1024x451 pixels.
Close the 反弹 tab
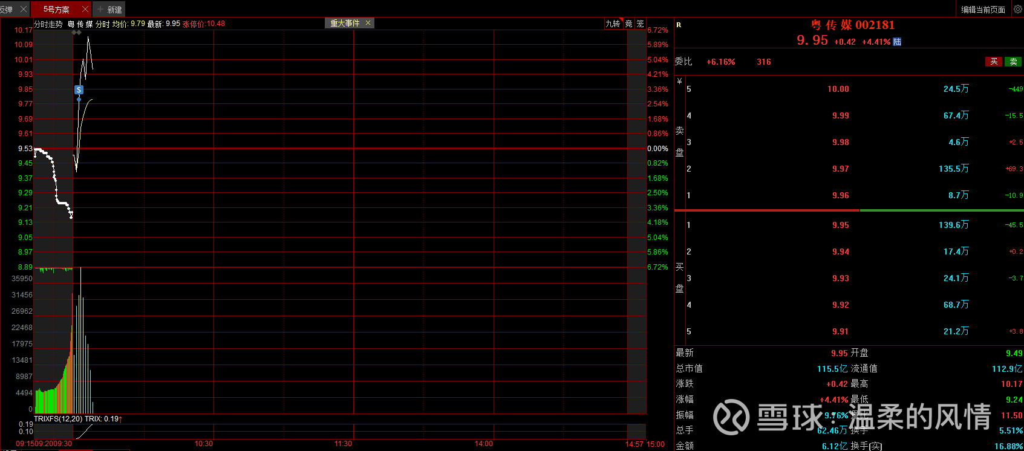23,9
